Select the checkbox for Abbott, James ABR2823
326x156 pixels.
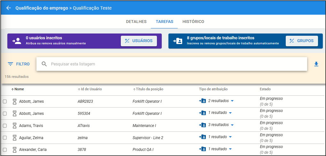click(5, 101)
